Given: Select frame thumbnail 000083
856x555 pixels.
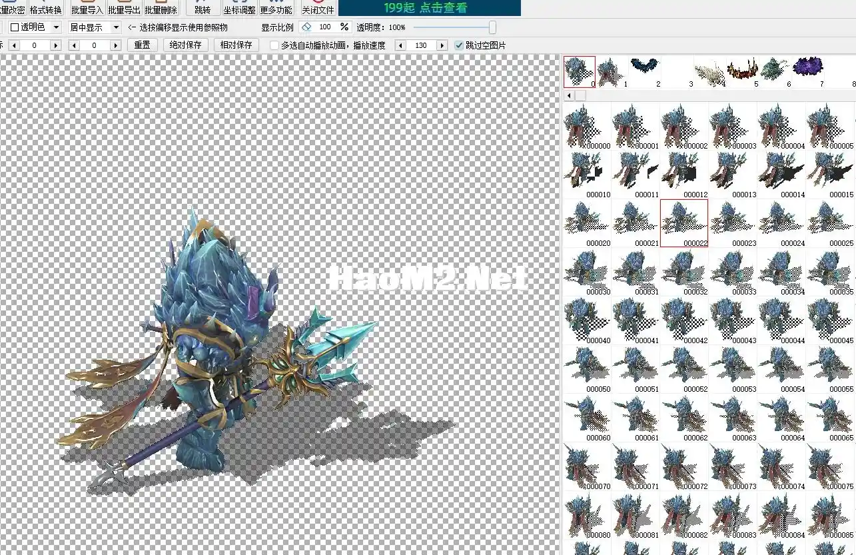Looking at the screenshot, I should 733,515.
